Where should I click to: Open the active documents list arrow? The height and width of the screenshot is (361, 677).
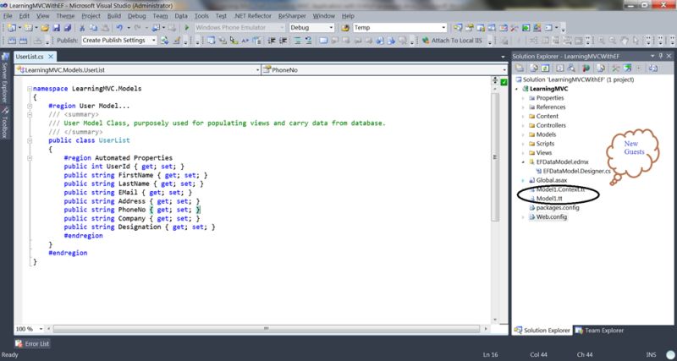point(503,57)
